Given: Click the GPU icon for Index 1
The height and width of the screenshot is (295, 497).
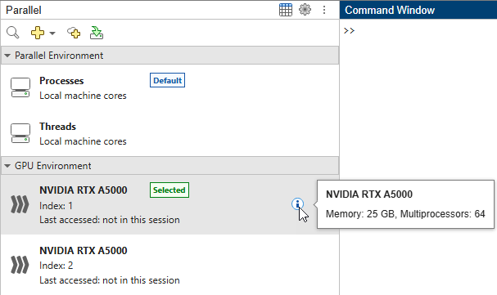Looking at the screenshot, I should 20,204.
